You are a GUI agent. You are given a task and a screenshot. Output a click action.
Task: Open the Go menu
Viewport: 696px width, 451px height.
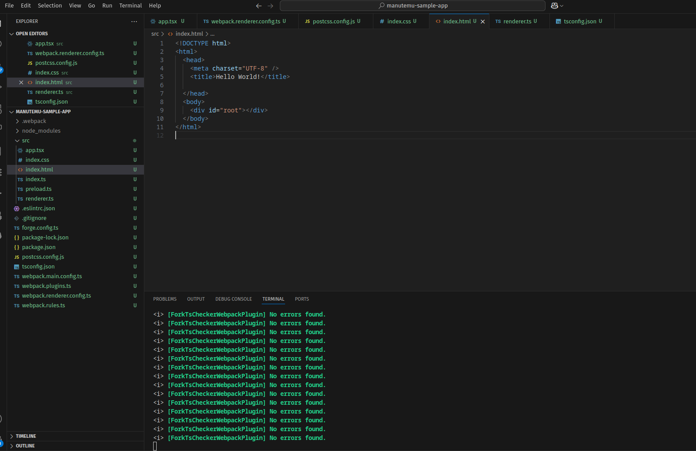click(x=92, y=6)
